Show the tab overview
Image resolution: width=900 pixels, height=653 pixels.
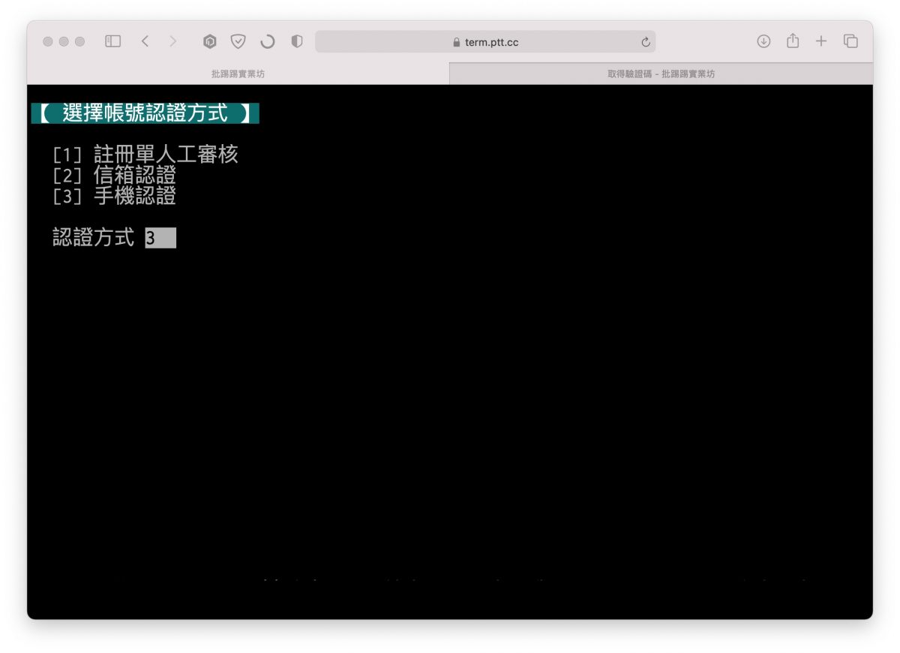(x=850, y=41)
